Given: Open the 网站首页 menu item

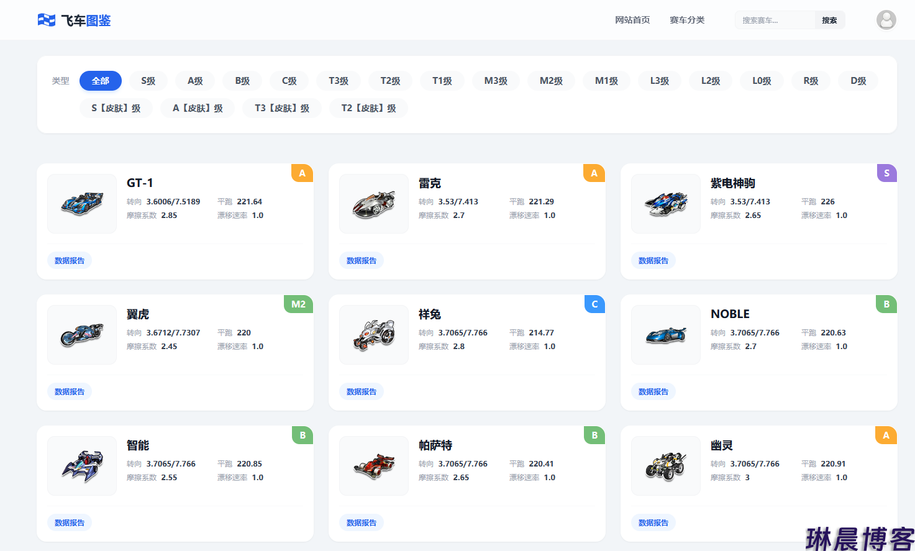Looking at the screenshot, I should click(632, 20).
